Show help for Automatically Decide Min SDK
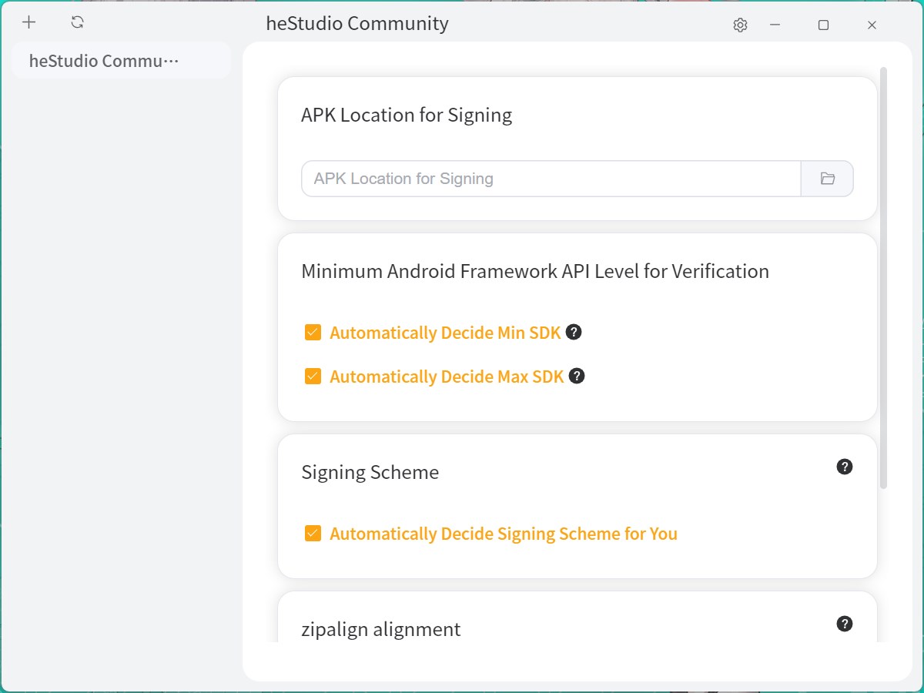The height and width of the screenshot is (693, 924). click(x=573, y=332)
